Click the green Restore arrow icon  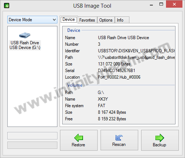pyautogui.click(x=79, y=138)
